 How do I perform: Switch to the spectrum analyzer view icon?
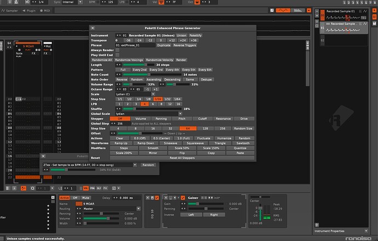(x=298, y=10)
